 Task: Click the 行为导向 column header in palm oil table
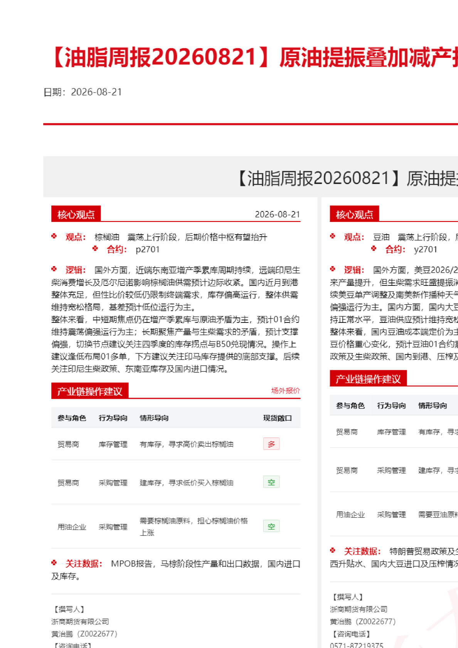(x=113, y=418)
